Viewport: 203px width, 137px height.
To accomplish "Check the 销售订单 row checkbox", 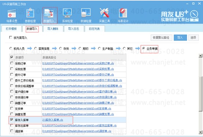I will [12, 103].
